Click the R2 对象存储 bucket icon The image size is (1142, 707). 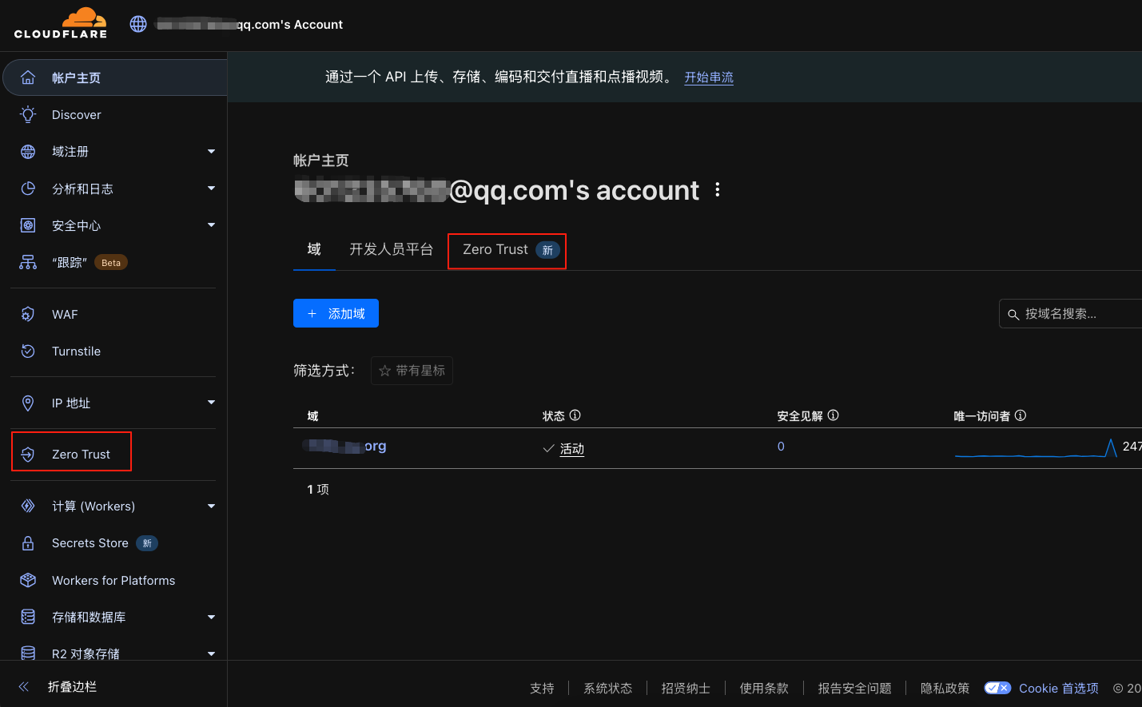[28, 653]
